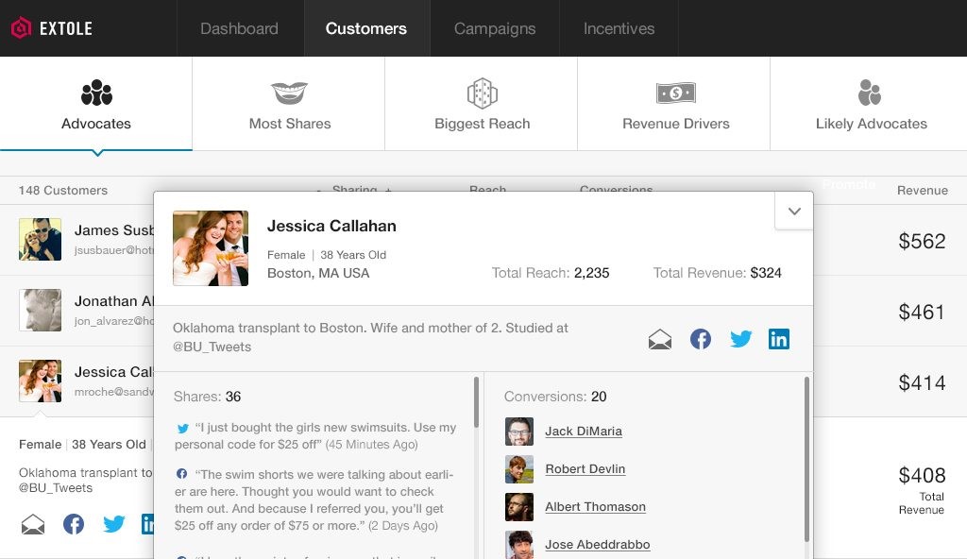Click Albert Thomason's name link
This screenshot has height=559, width=967.
click(x=595, y=507)
